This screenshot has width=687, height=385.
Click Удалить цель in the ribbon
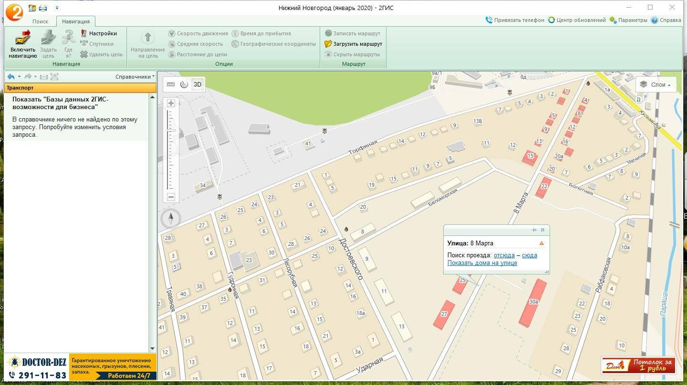tap(101, 54)
